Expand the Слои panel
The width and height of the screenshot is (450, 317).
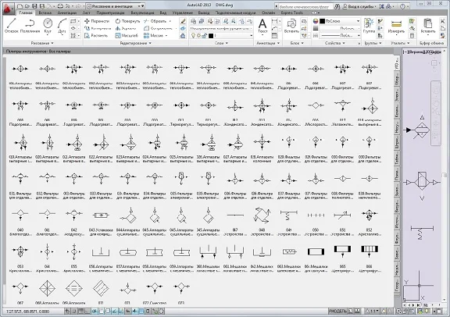pos(221,43)
